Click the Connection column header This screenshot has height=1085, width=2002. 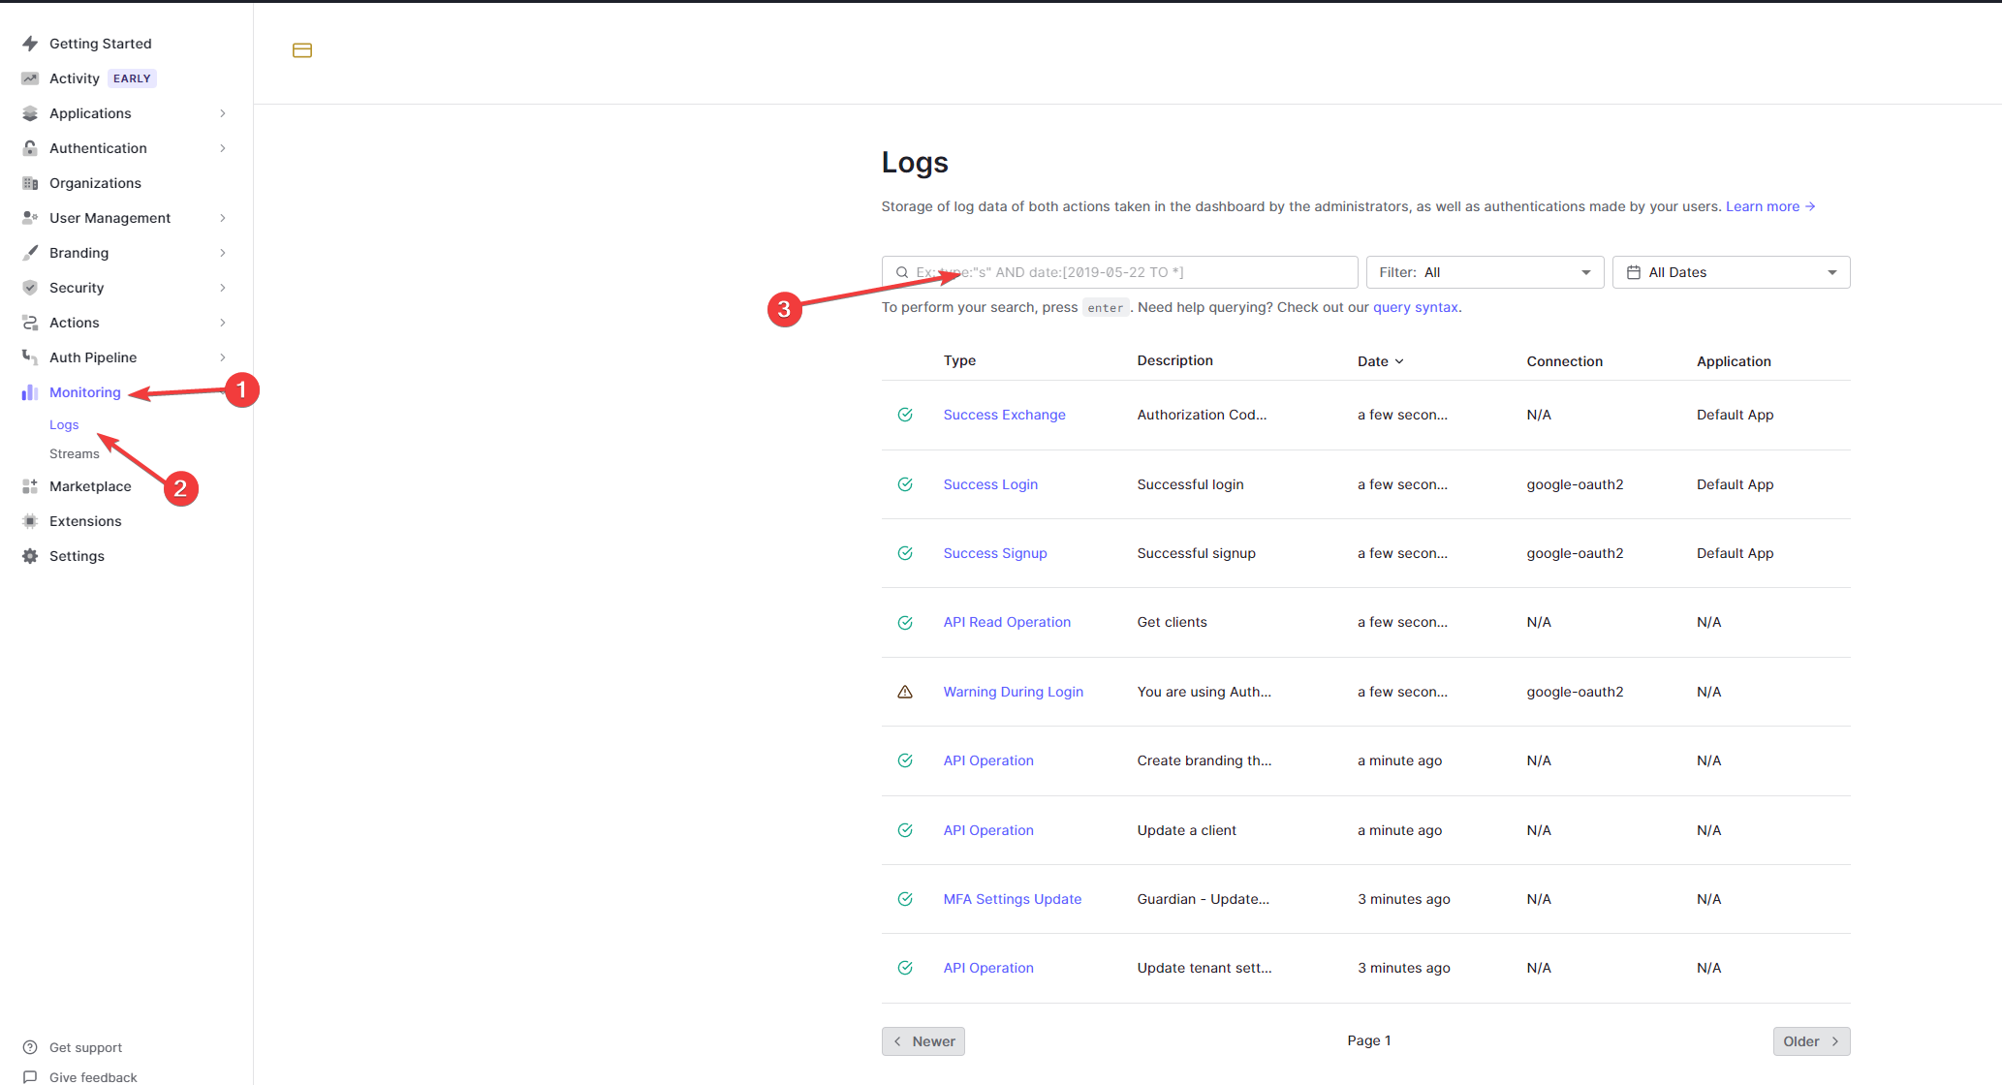[1565, 361]
